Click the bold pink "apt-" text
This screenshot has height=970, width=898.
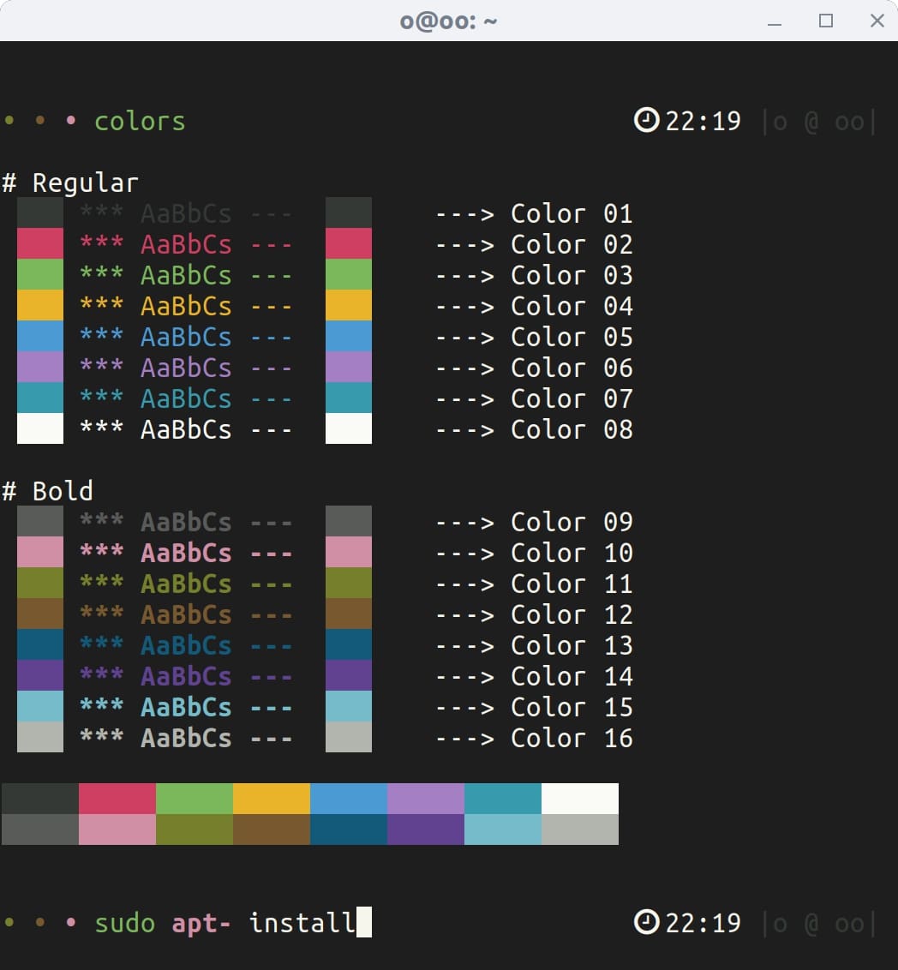coord(201,923)
